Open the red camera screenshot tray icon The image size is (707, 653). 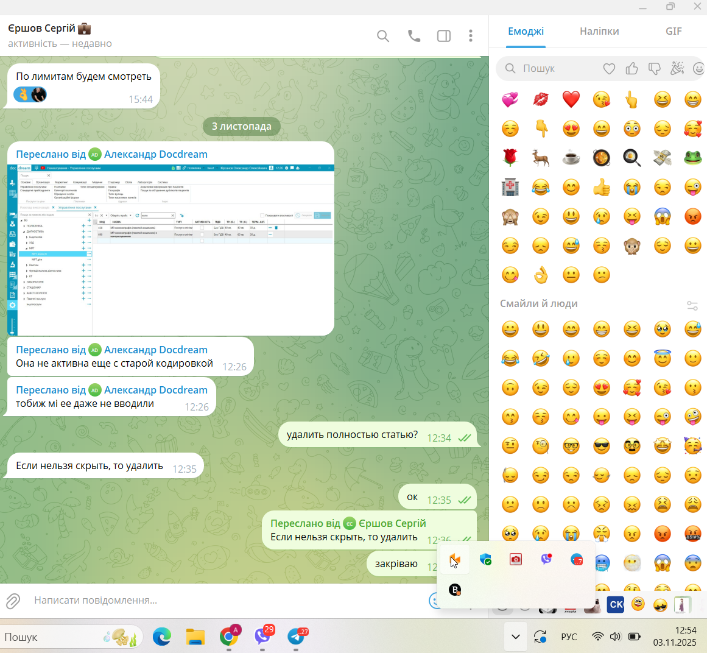(x=516, y=560)
